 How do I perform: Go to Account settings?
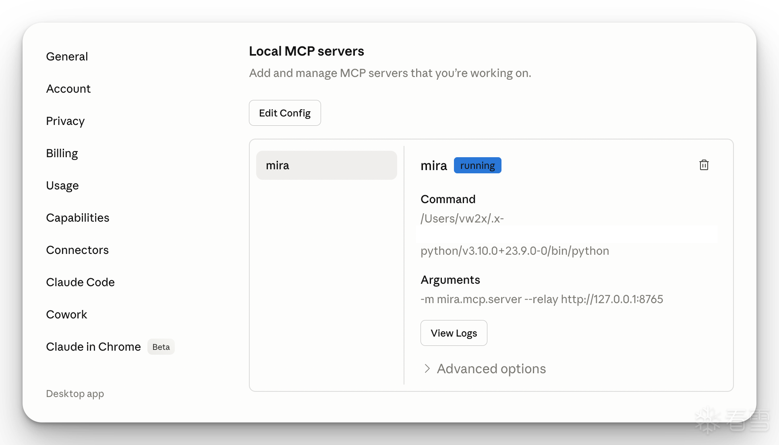[x=68, y=89]
